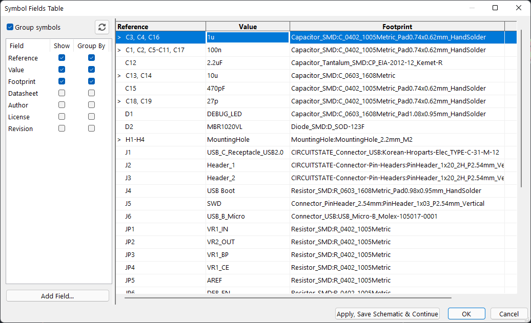531x323 pixels.
Task: Select the 100n value cell
Action: (248, 50)
